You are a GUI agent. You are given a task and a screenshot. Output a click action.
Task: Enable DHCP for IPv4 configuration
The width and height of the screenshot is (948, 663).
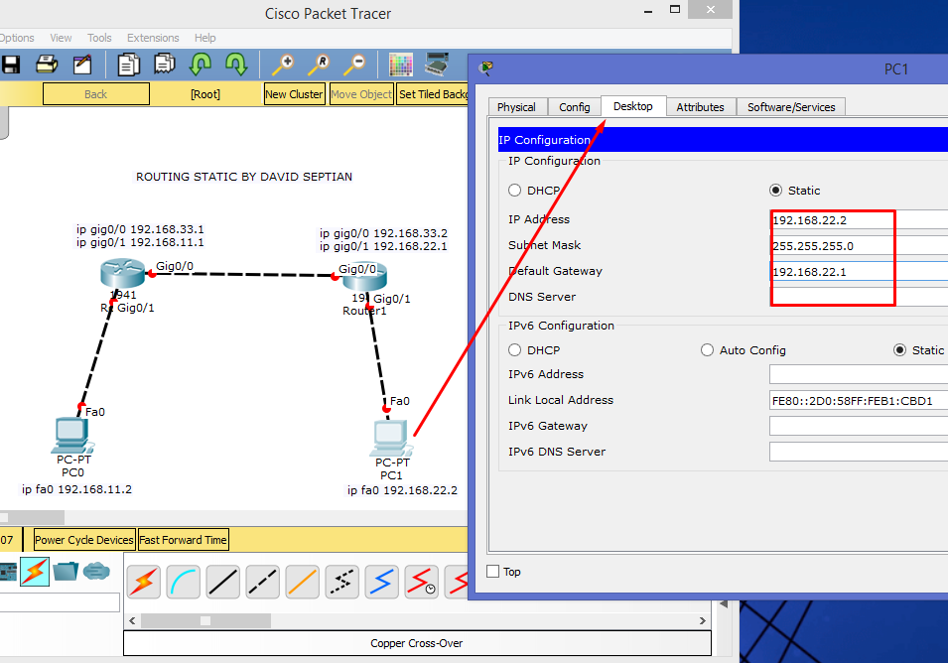(515, 190)
